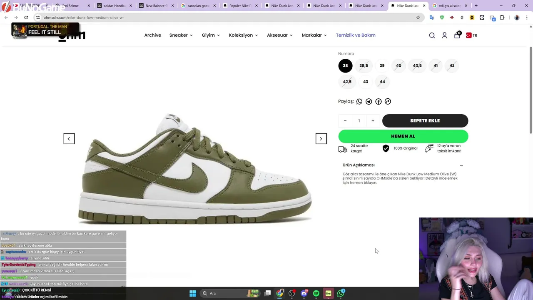
Task: Select shoe size 42,5
Action: pos(347,82)
